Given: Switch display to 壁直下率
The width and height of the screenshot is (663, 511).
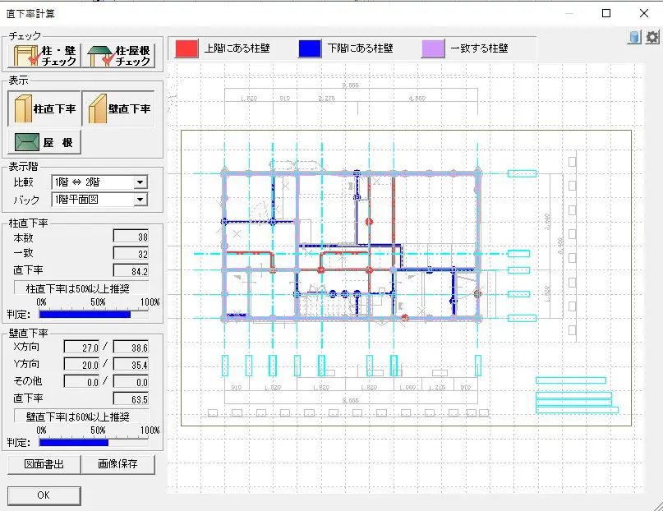Looking at the screenshot, I should point(120,108).
